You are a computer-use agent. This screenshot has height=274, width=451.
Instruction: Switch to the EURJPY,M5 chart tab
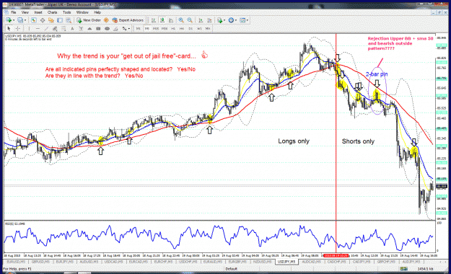64,262
